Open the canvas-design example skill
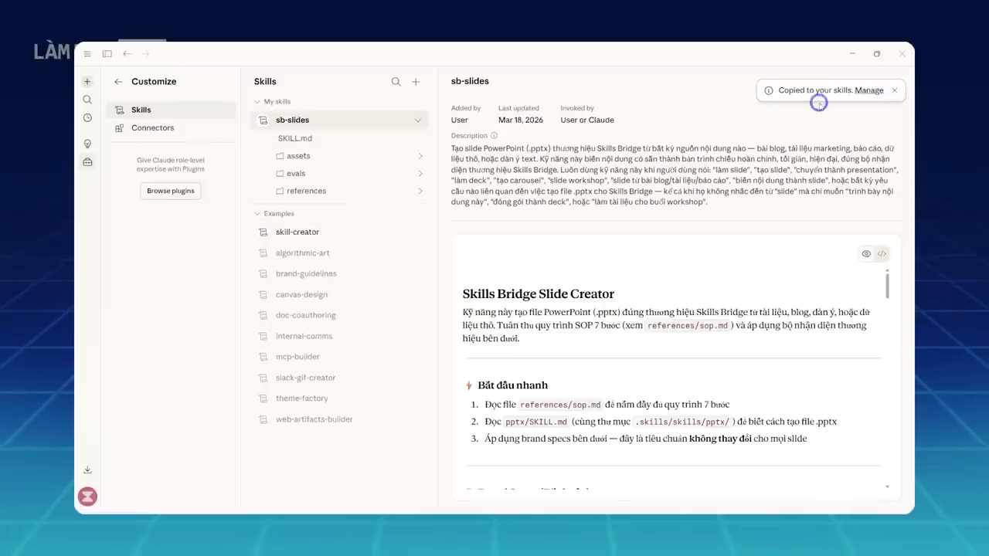Screen dimensions: 989x556 click(301, 294)
